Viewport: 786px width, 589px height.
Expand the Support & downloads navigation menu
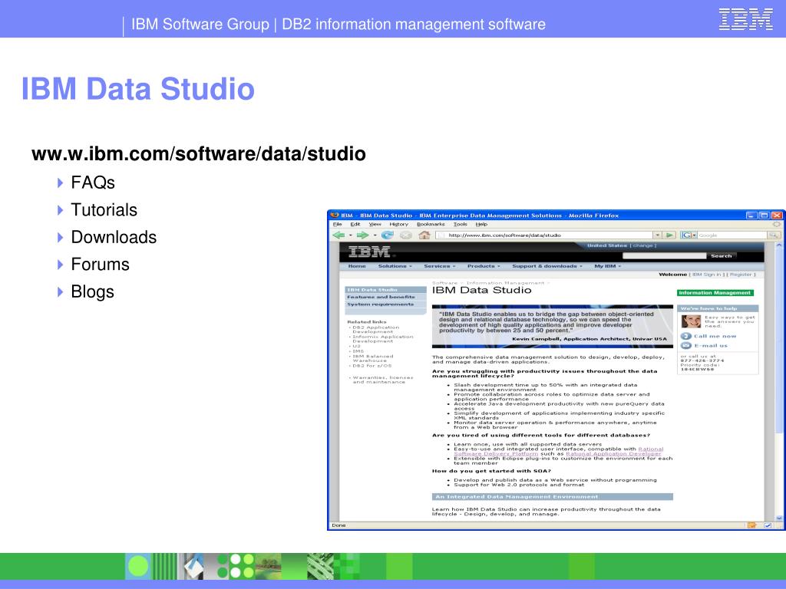click(547, 266)
